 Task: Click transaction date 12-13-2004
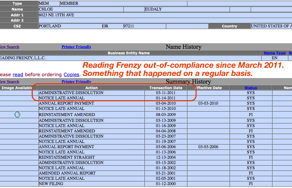tap(166, 157)
